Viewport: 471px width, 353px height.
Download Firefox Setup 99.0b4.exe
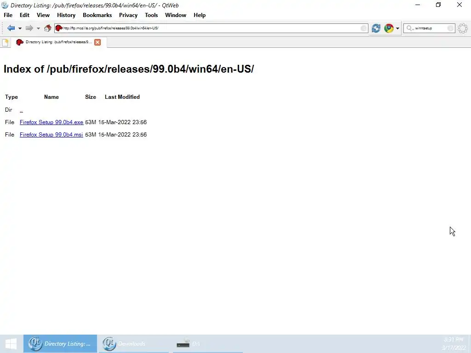coord(52,122)
